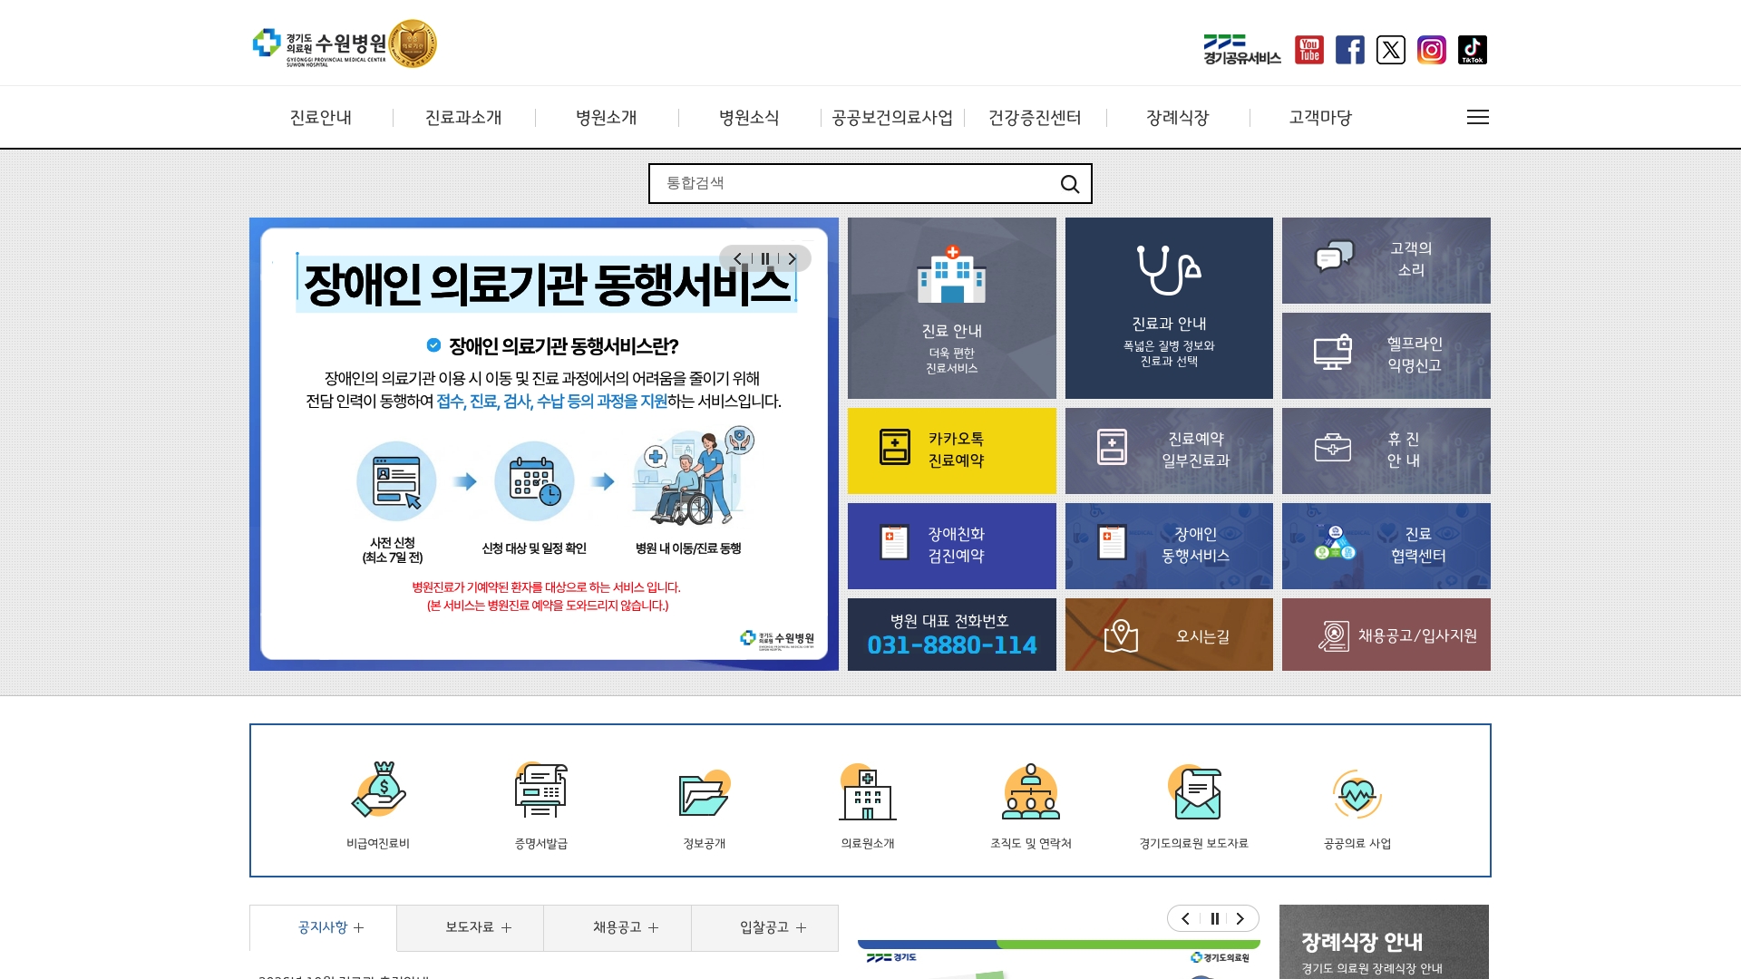Click the 비급여진료비 money icon
The image size is (1741, 979).
pos(378,790)
